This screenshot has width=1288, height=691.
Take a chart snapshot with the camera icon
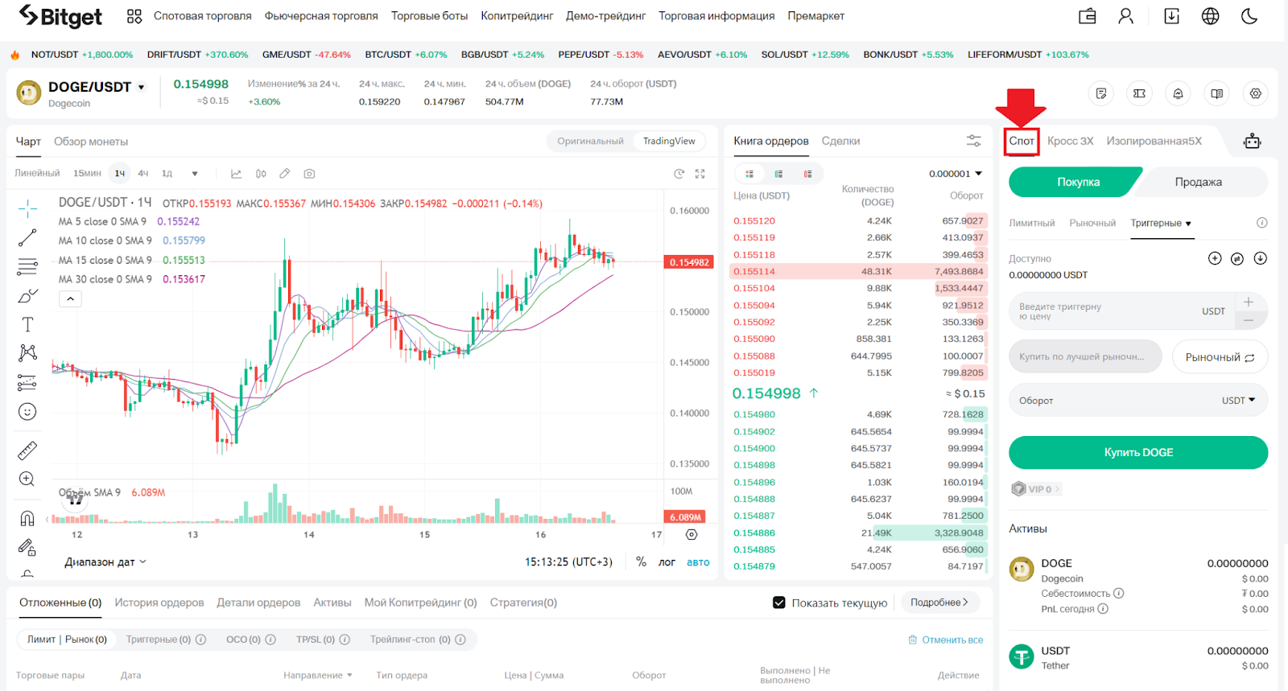point(309,174)
